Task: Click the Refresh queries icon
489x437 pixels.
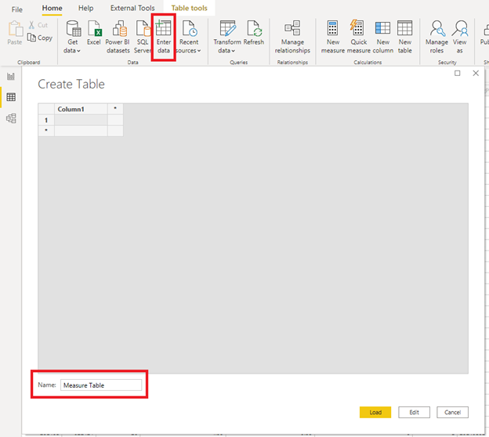Action: click(253, 31)
